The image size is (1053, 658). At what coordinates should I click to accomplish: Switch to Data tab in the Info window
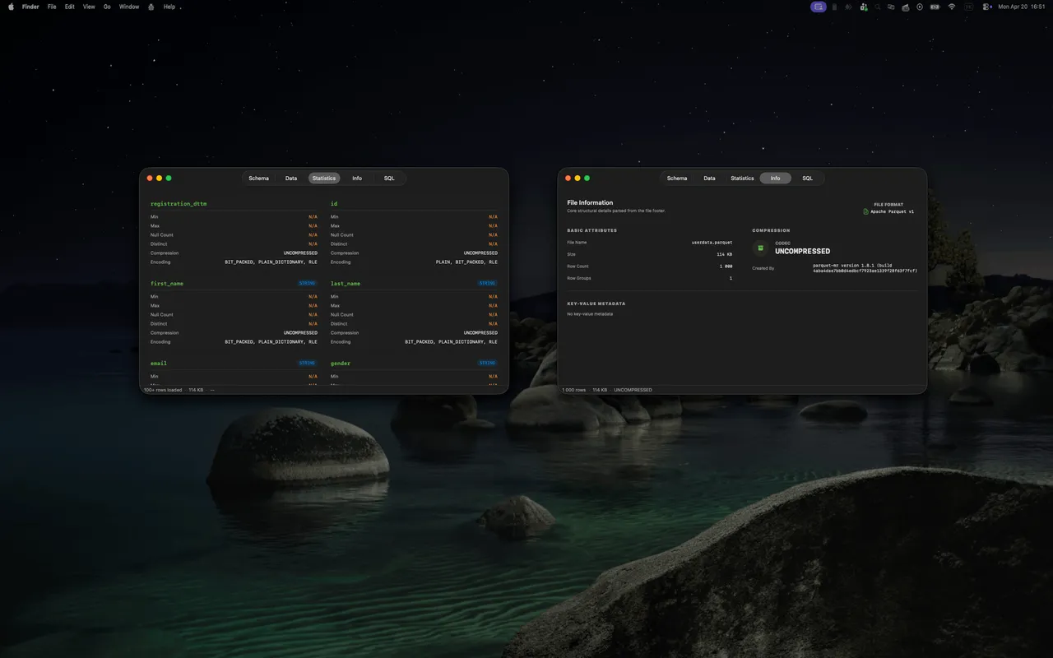[x=709, y=178]
